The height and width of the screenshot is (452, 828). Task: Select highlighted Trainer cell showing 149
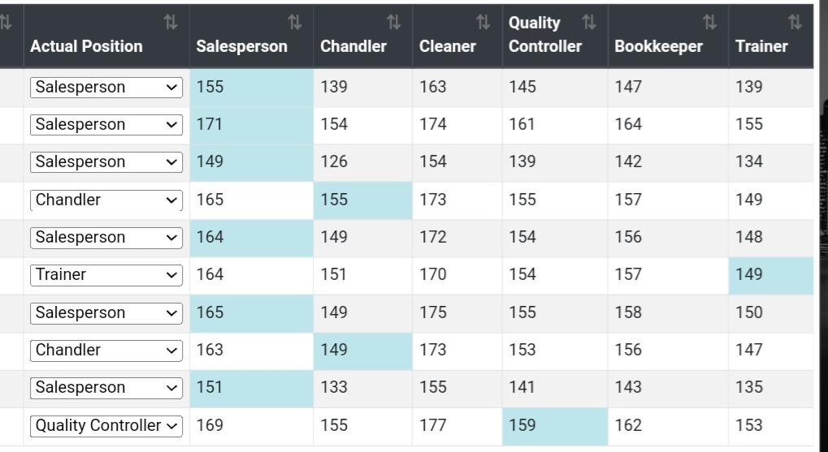click(x=770, y=276)
